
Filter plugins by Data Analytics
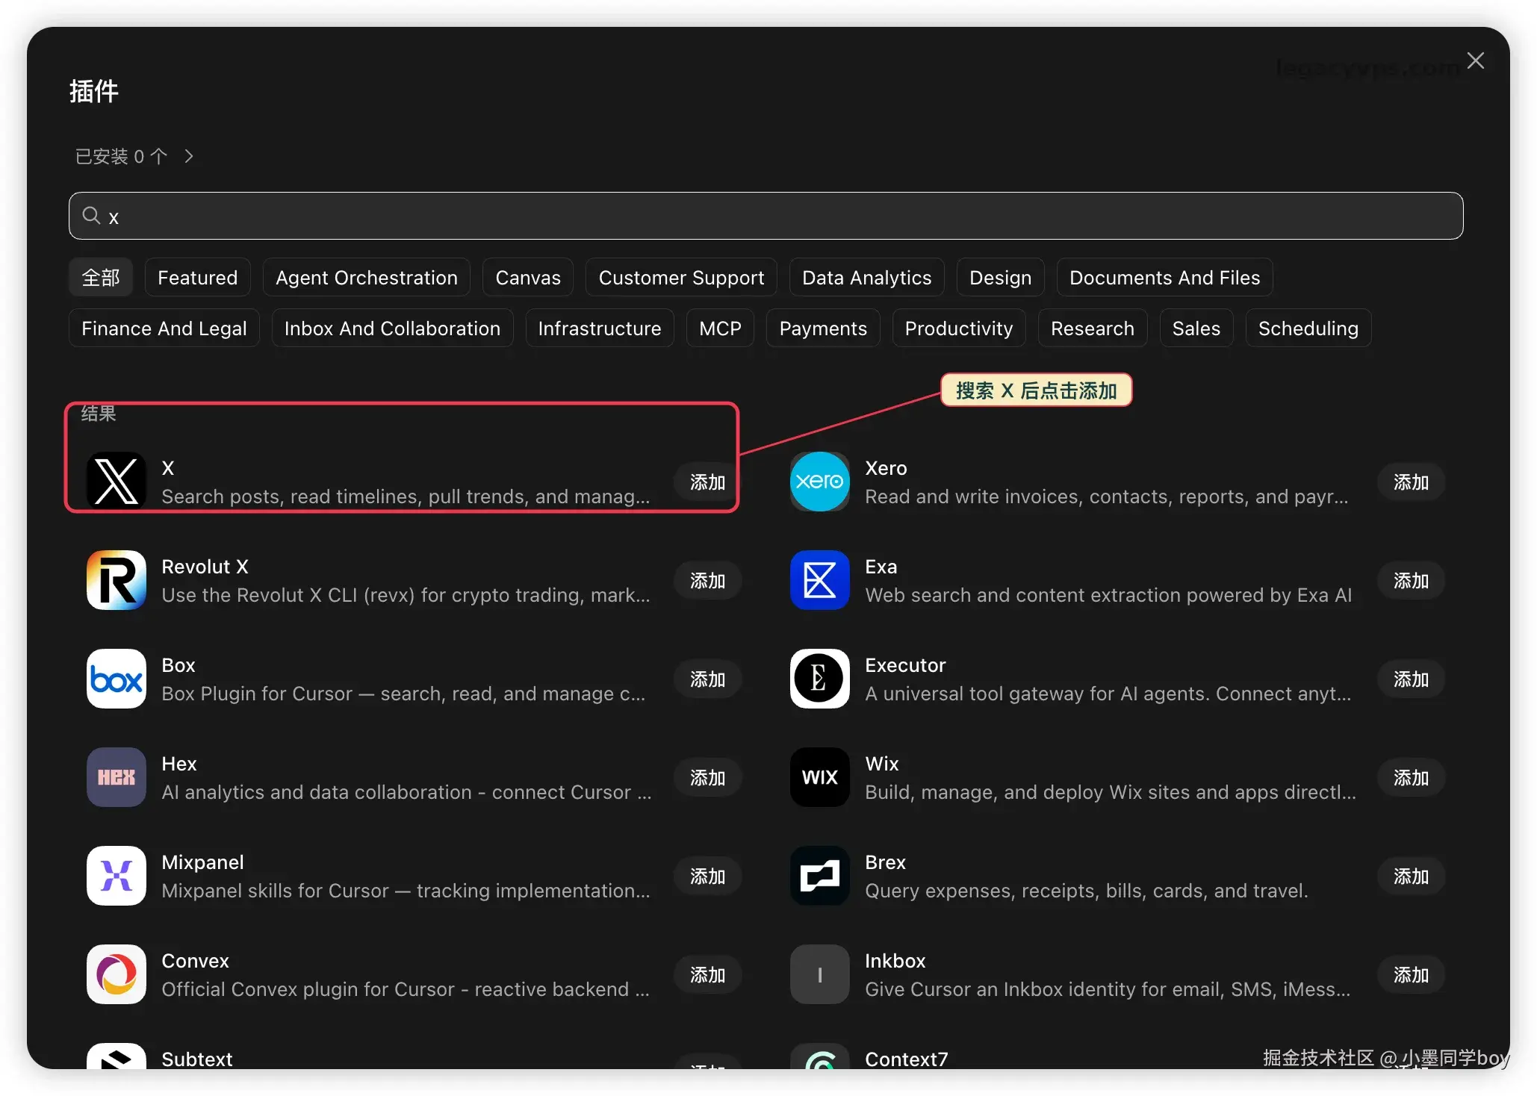867,278
